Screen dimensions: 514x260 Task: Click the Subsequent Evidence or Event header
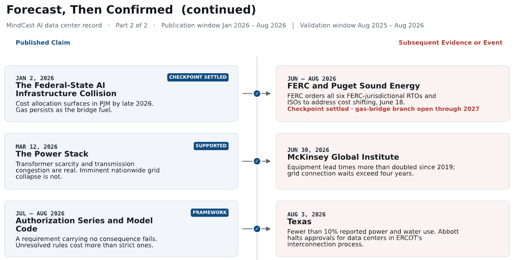pos(451,43)
